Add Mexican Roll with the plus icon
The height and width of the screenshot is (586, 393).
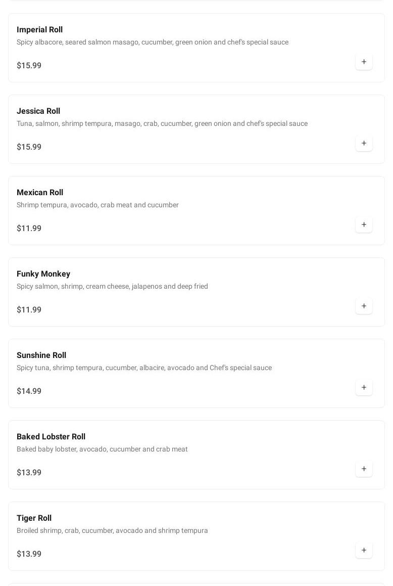pyautogui.click(x=364, y=224)
